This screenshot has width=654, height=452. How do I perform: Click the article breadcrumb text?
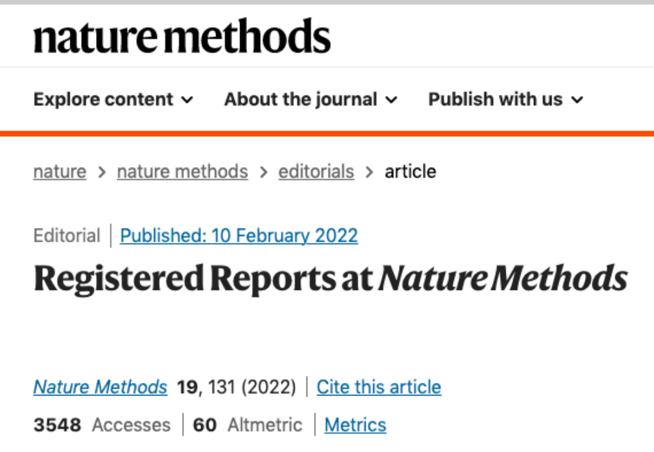410,171
